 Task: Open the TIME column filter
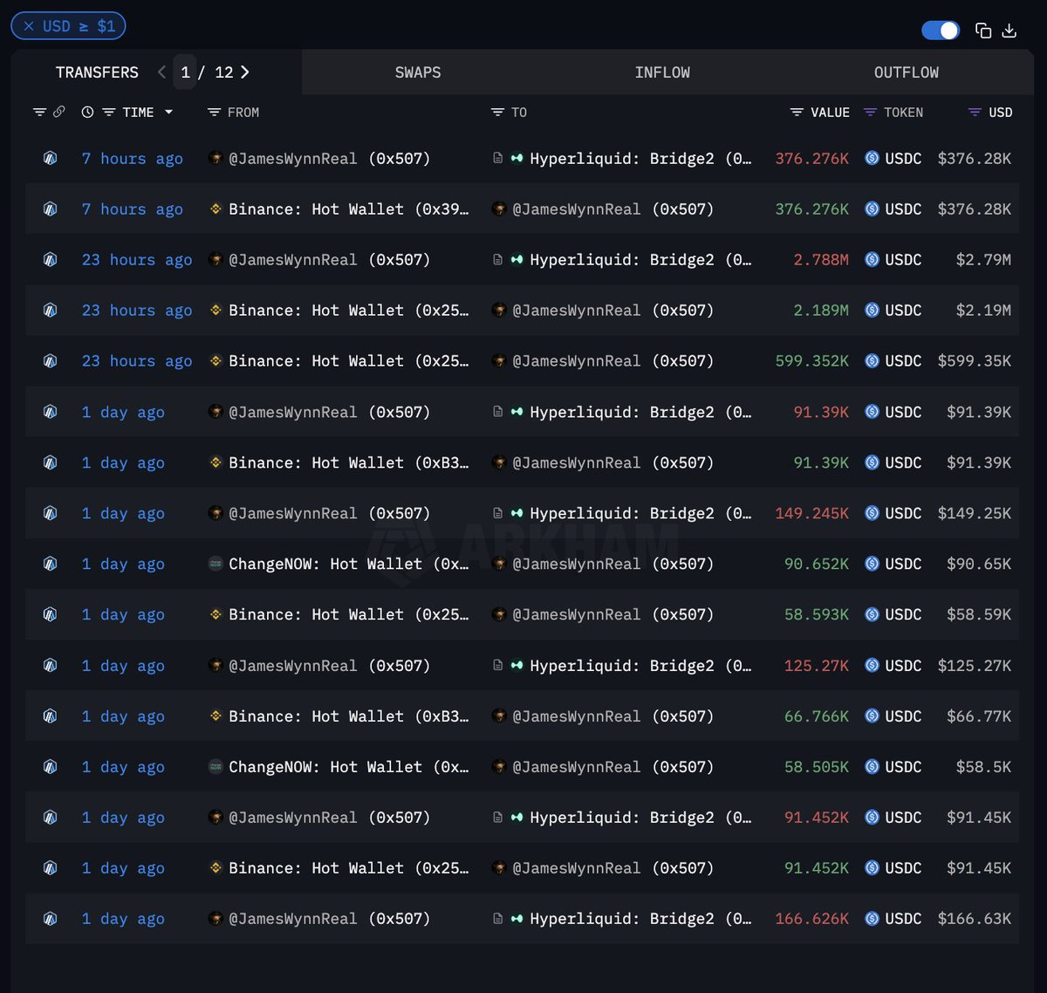(109, 112)
